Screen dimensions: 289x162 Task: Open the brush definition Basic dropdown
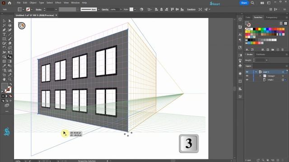[x=98, y=9]
